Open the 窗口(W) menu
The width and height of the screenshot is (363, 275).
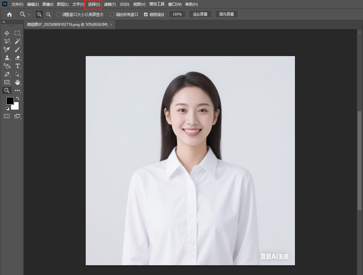click(x=175, y=4)
